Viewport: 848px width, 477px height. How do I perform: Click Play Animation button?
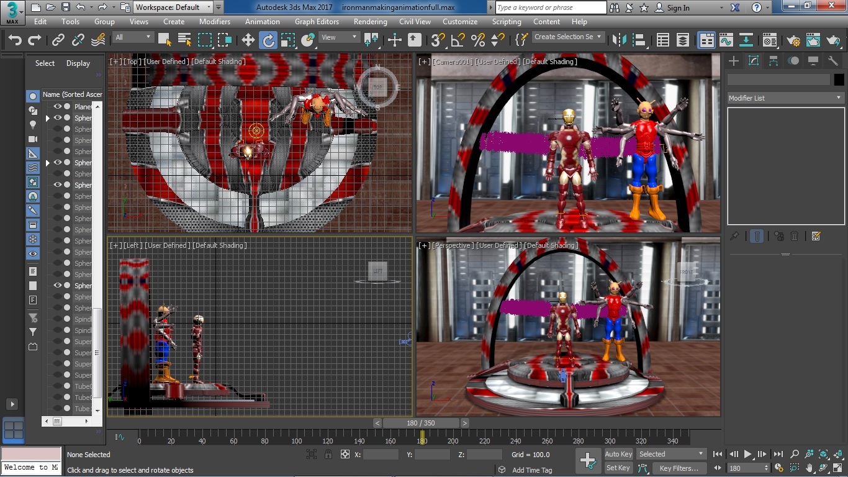coord(747,455)
